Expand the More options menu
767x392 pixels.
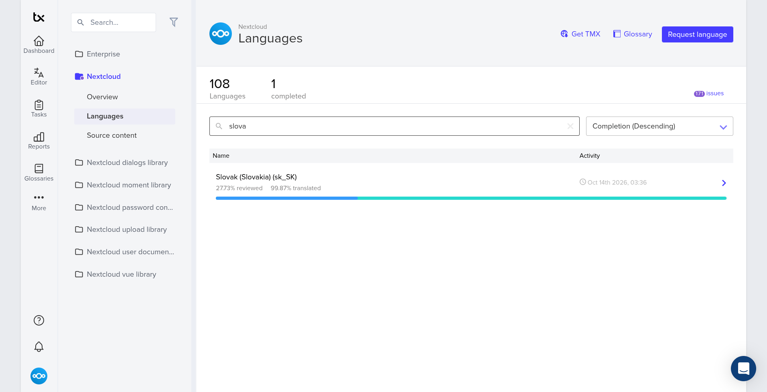tap(39, 202)
